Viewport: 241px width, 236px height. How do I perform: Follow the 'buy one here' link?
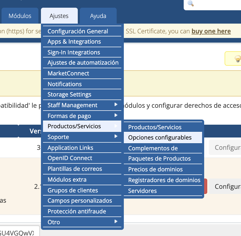(211, 31)
